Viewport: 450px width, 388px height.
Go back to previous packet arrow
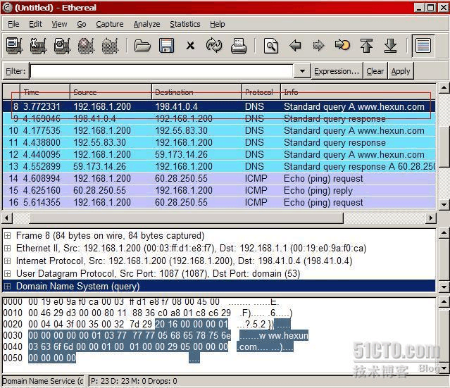pos(295,46)
